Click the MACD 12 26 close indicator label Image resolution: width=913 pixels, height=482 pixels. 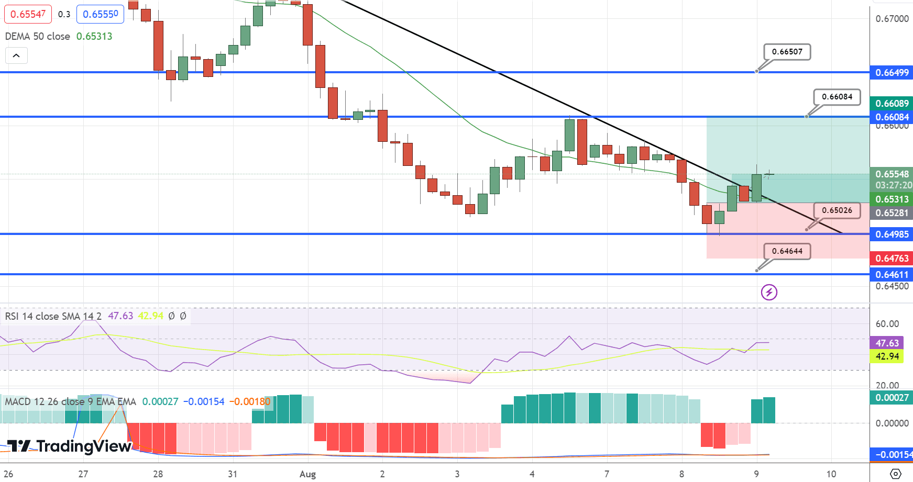click(71, 402)
